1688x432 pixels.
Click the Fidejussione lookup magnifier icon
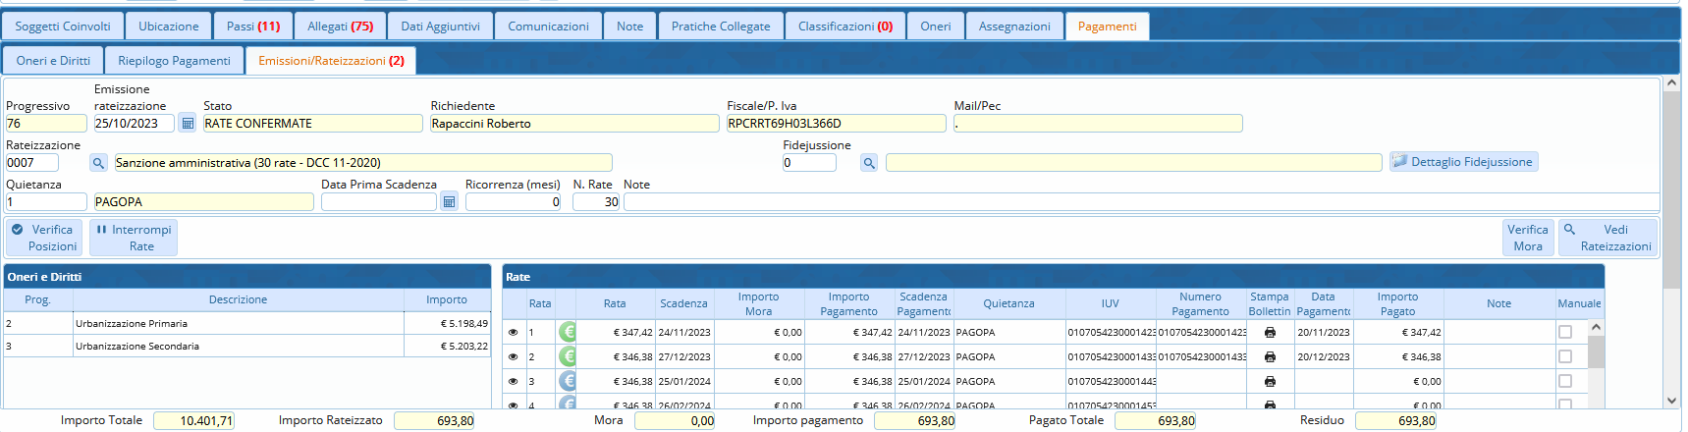click(x=868, y=163)
